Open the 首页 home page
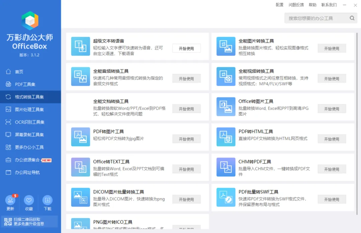361x233 pixels. 30,72
